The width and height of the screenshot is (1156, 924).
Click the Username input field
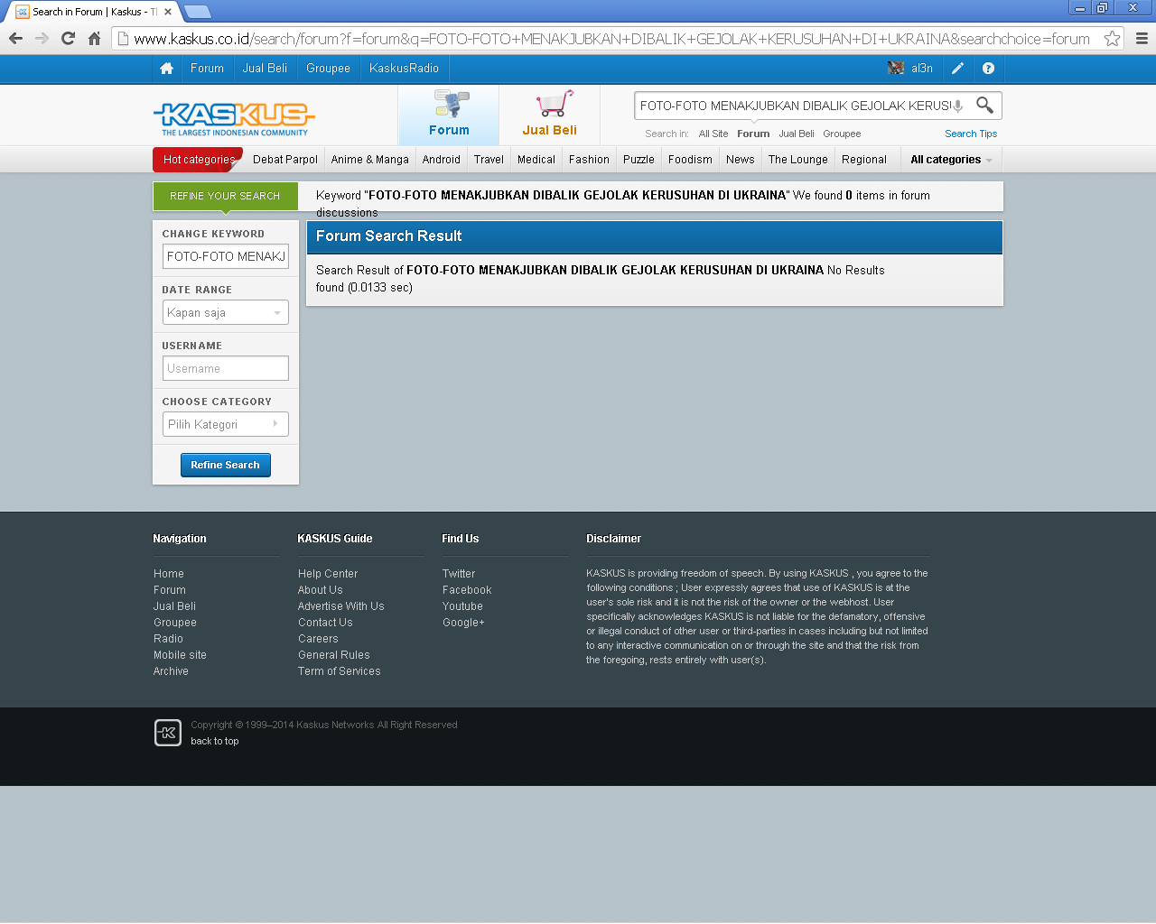point(226,368)
